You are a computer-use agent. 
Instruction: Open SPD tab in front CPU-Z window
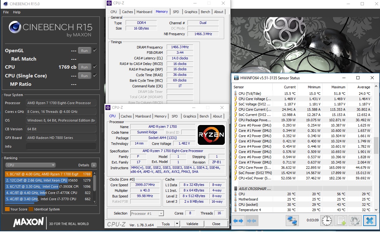[175, 116]
